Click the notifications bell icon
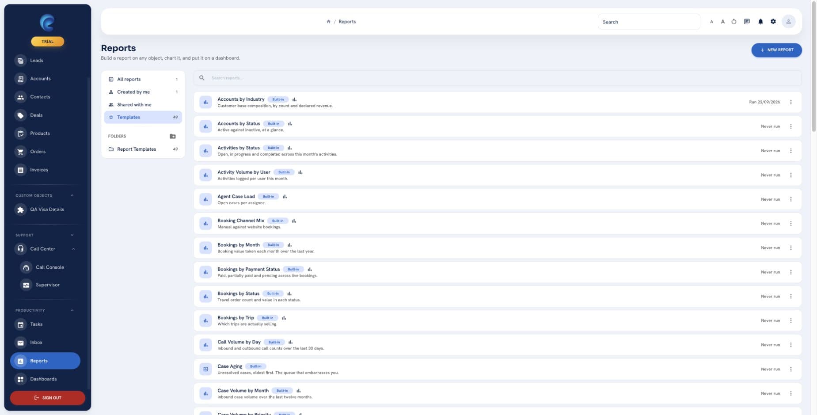 (x=760, y=22)
